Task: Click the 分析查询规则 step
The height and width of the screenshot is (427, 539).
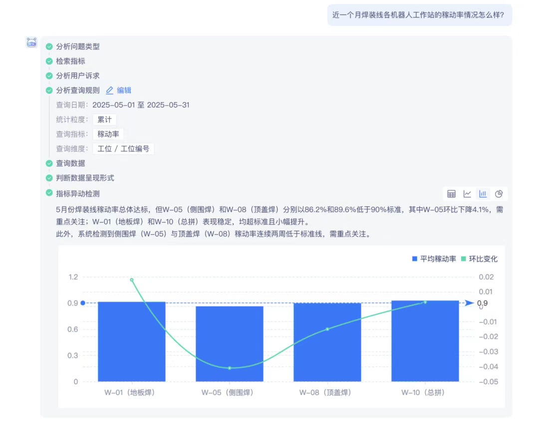Action: (78, 90)
